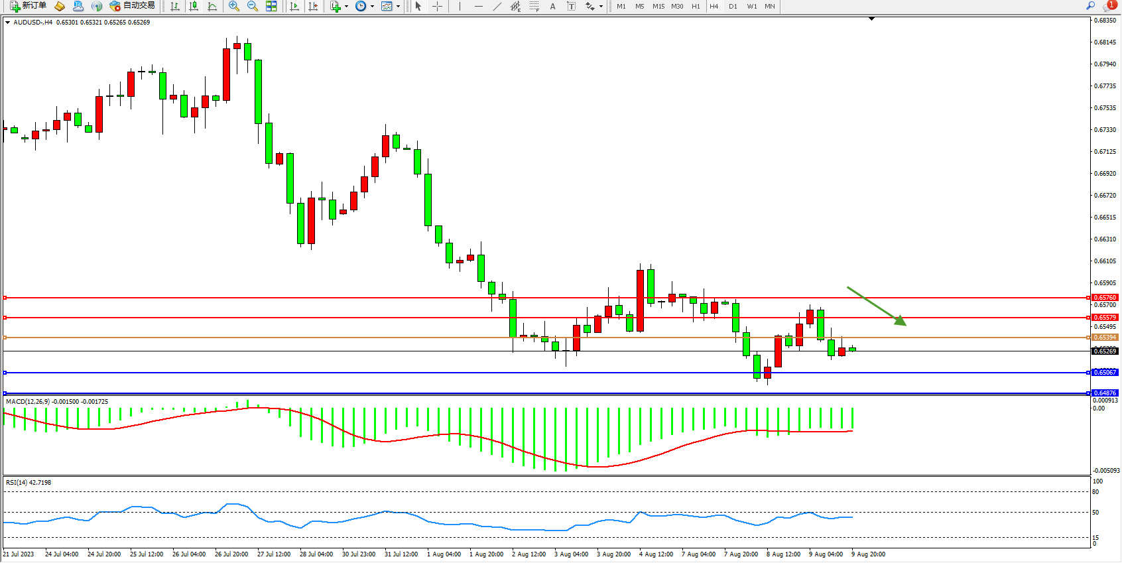Toggle AutoTrading (自动交易) button
Screen dimensions: 1122x563
pyautogui.click(x=133, y=6)
